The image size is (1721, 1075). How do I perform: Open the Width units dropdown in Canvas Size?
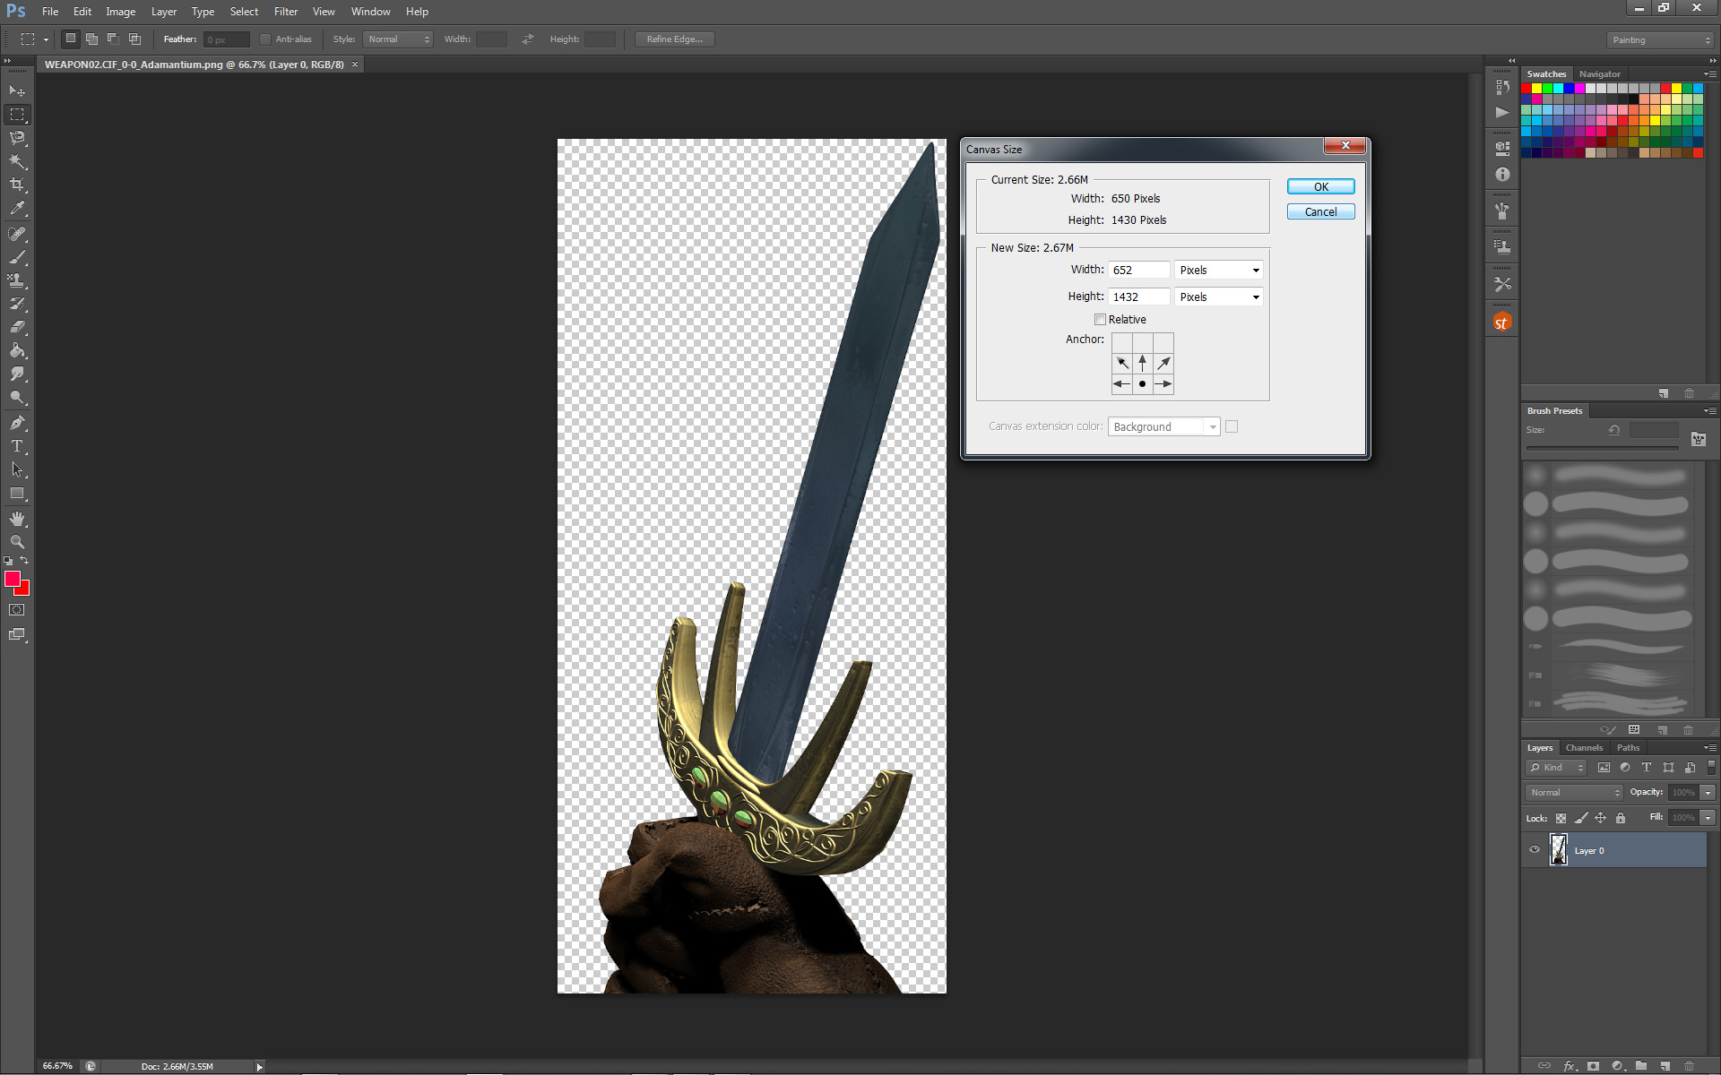(x=1219, y=270)
